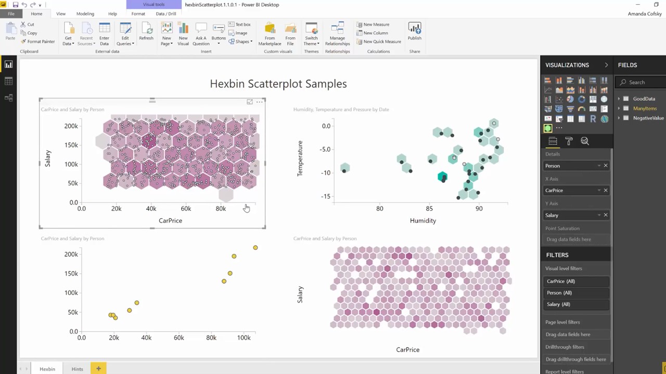Open the Format visual tools tab
The height and width of the screenshot is (374, 666).
point(138,14)
